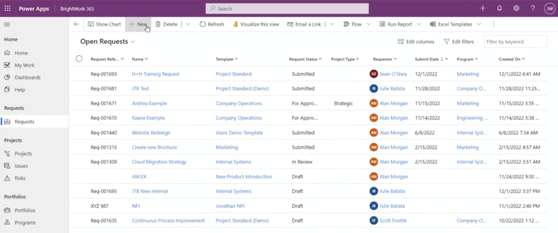This screenshot has width=558, height=233.
Task: Click the Search box in header
Action: coord(287,9)
